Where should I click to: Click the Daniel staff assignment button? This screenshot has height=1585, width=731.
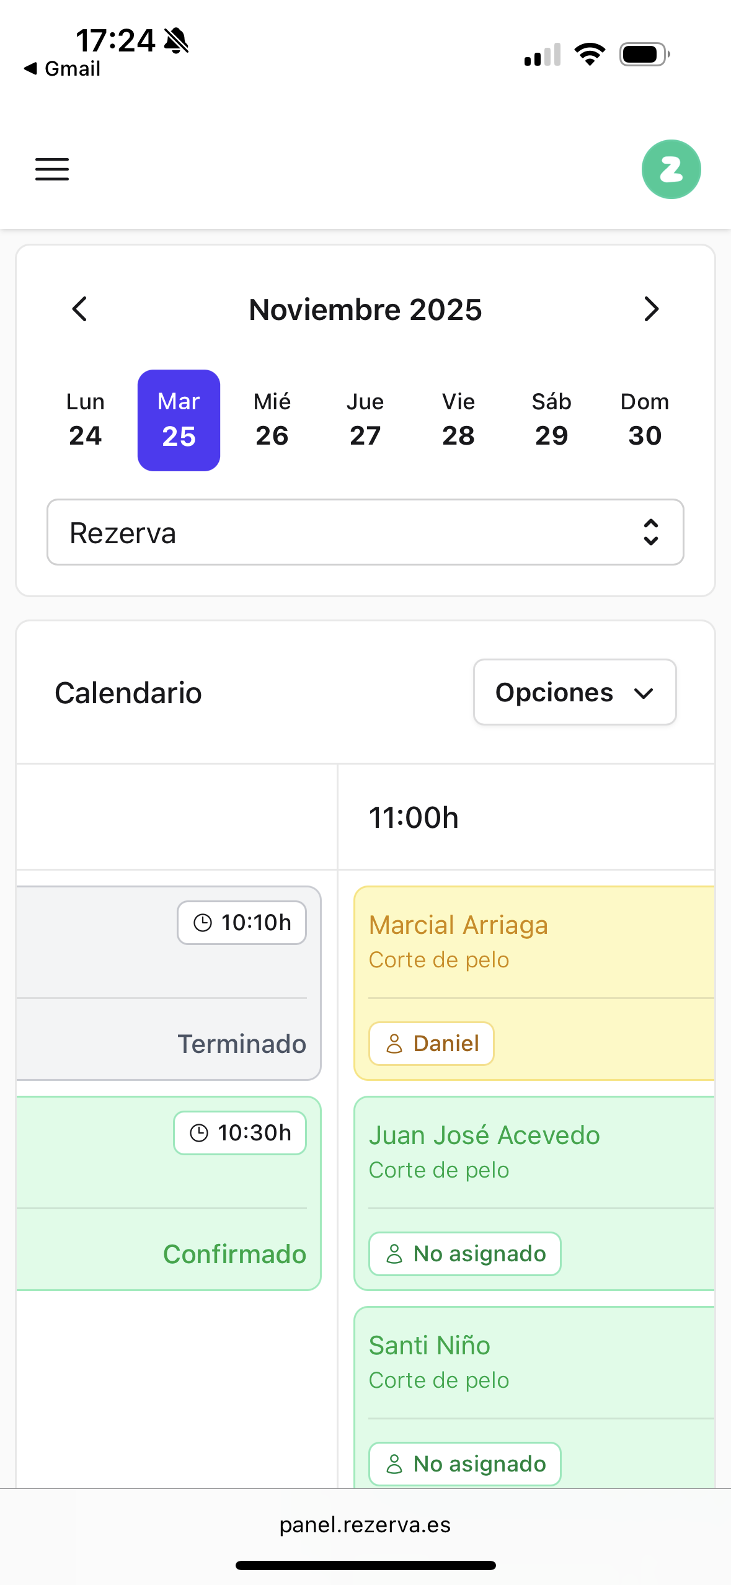432,1044
